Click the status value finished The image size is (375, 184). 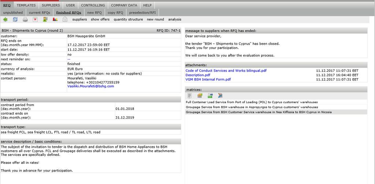coord(74,64)
